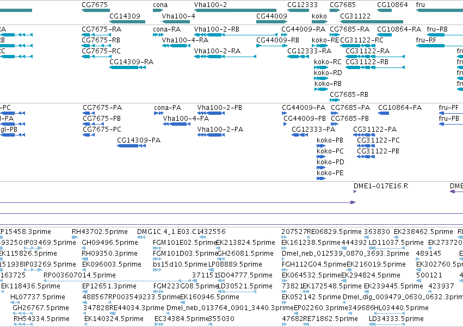Select protein CG14309-PA
This screenshot has width=463, height=327.
(139, 140)
